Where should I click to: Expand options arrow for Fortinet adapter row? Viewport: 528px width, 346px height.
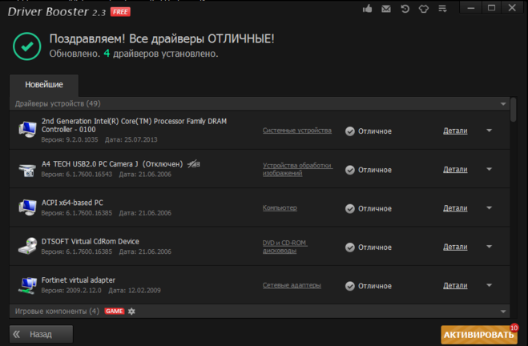tap(490, 285)
